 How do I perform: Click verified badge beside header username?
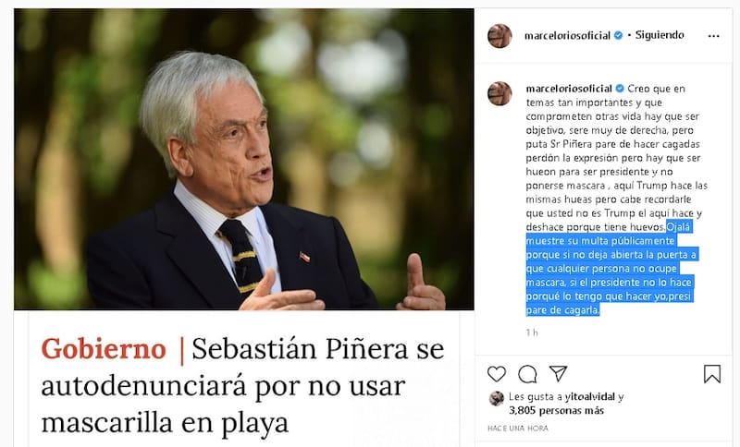coord(618,35)
